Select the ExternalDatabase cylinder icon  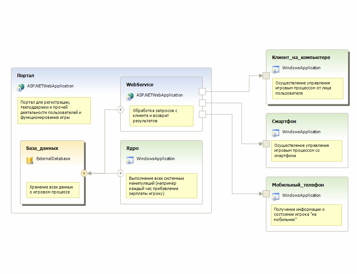[30, 160]
